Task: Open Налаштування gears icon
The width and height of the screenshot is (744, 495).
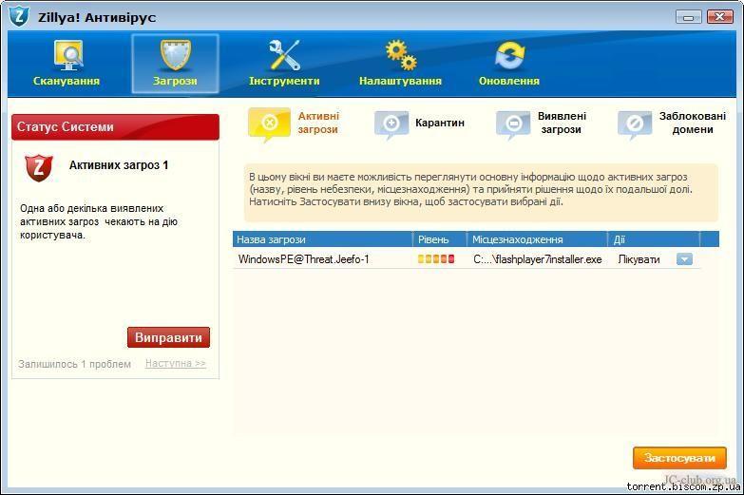Action: (x=400, y=56)
